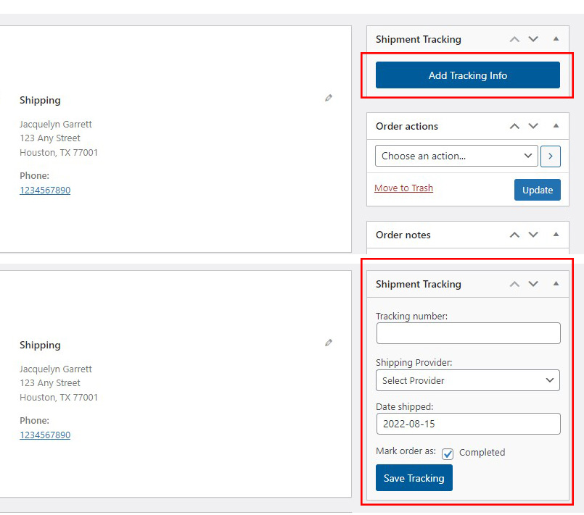The width and height of the screenshot is (584, 515).
Task: Collapse the Shipment Tracking panel containing Tracking number field
Action: [x=556, y=283]
